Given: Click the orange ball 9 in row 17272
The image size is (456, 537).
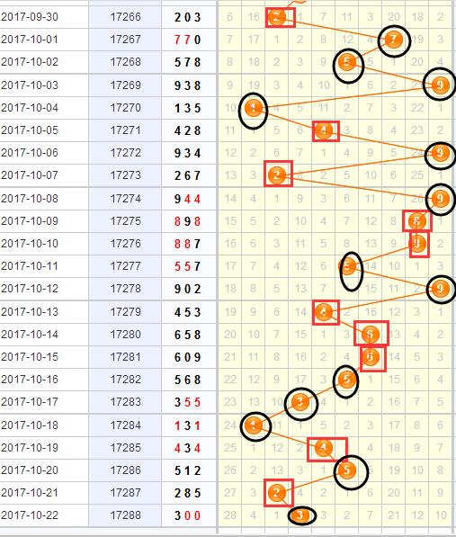Looking at the screenshot, I should (440, 153).
